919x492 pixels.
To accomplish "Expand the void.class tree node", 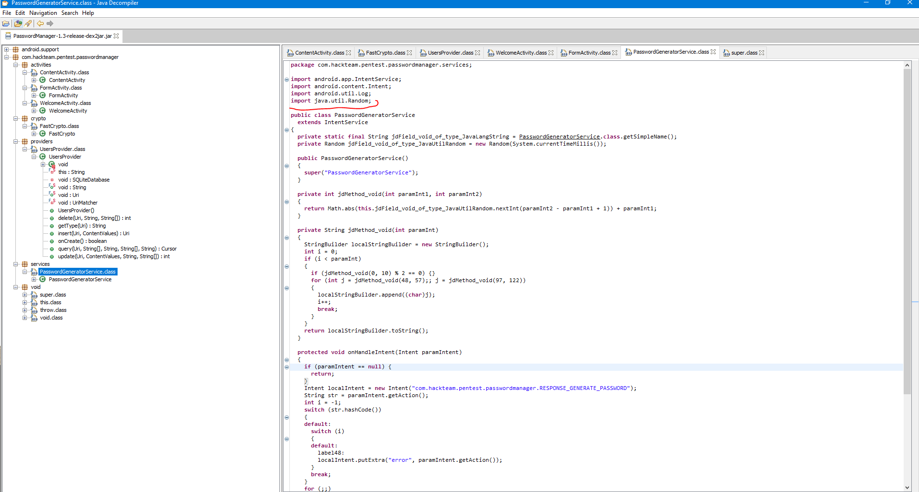I will coord(25,318).
